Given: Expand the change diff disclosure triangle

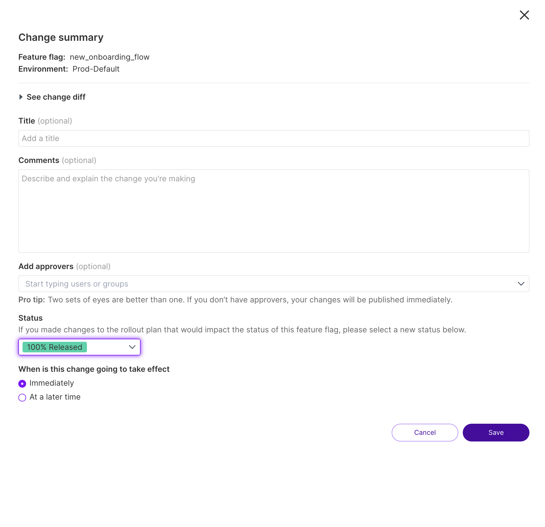Looking at the screenshot, I should 21,97.
